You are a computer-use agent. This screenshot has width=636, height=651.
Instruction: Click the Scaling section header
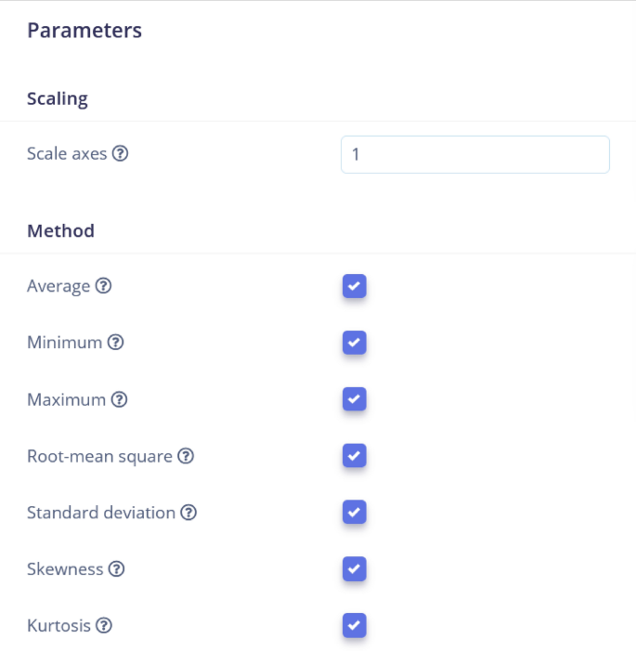point(58,98)
